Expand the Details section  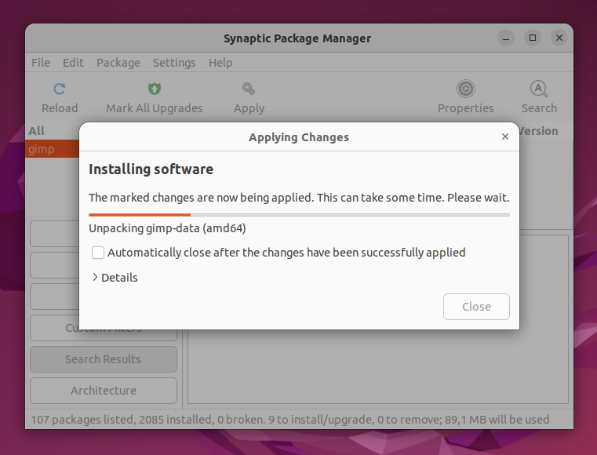(x=115, y=278)
